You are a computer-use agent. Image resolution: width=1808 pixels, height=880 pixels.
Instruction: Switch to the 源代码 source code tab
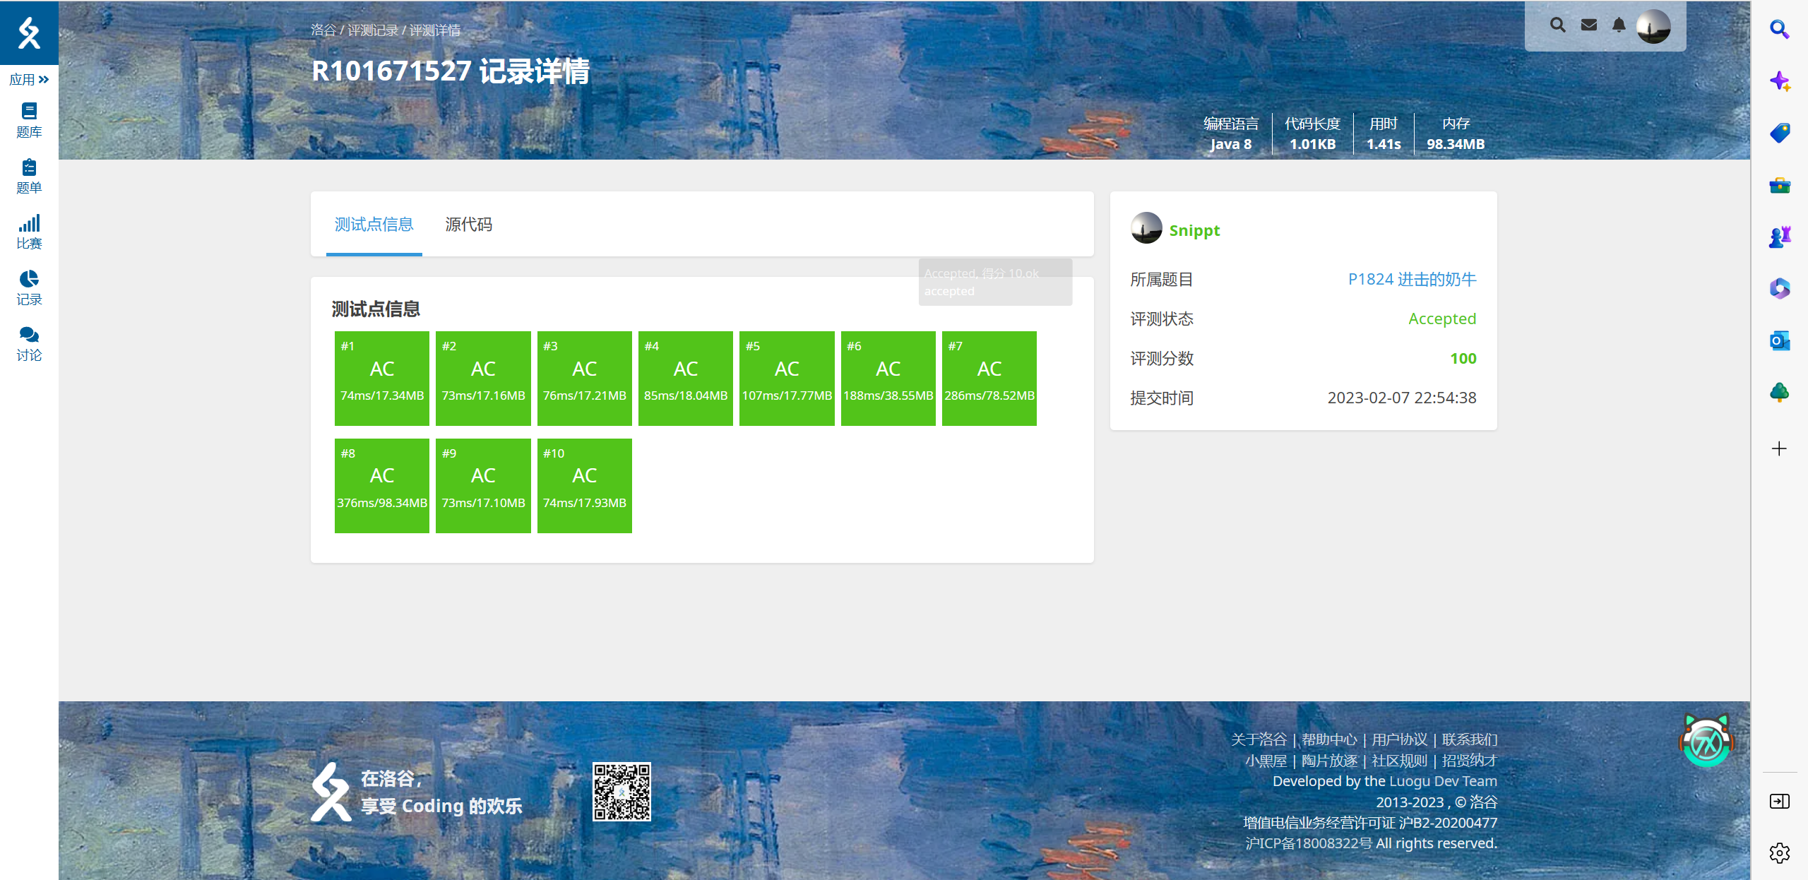468,225
